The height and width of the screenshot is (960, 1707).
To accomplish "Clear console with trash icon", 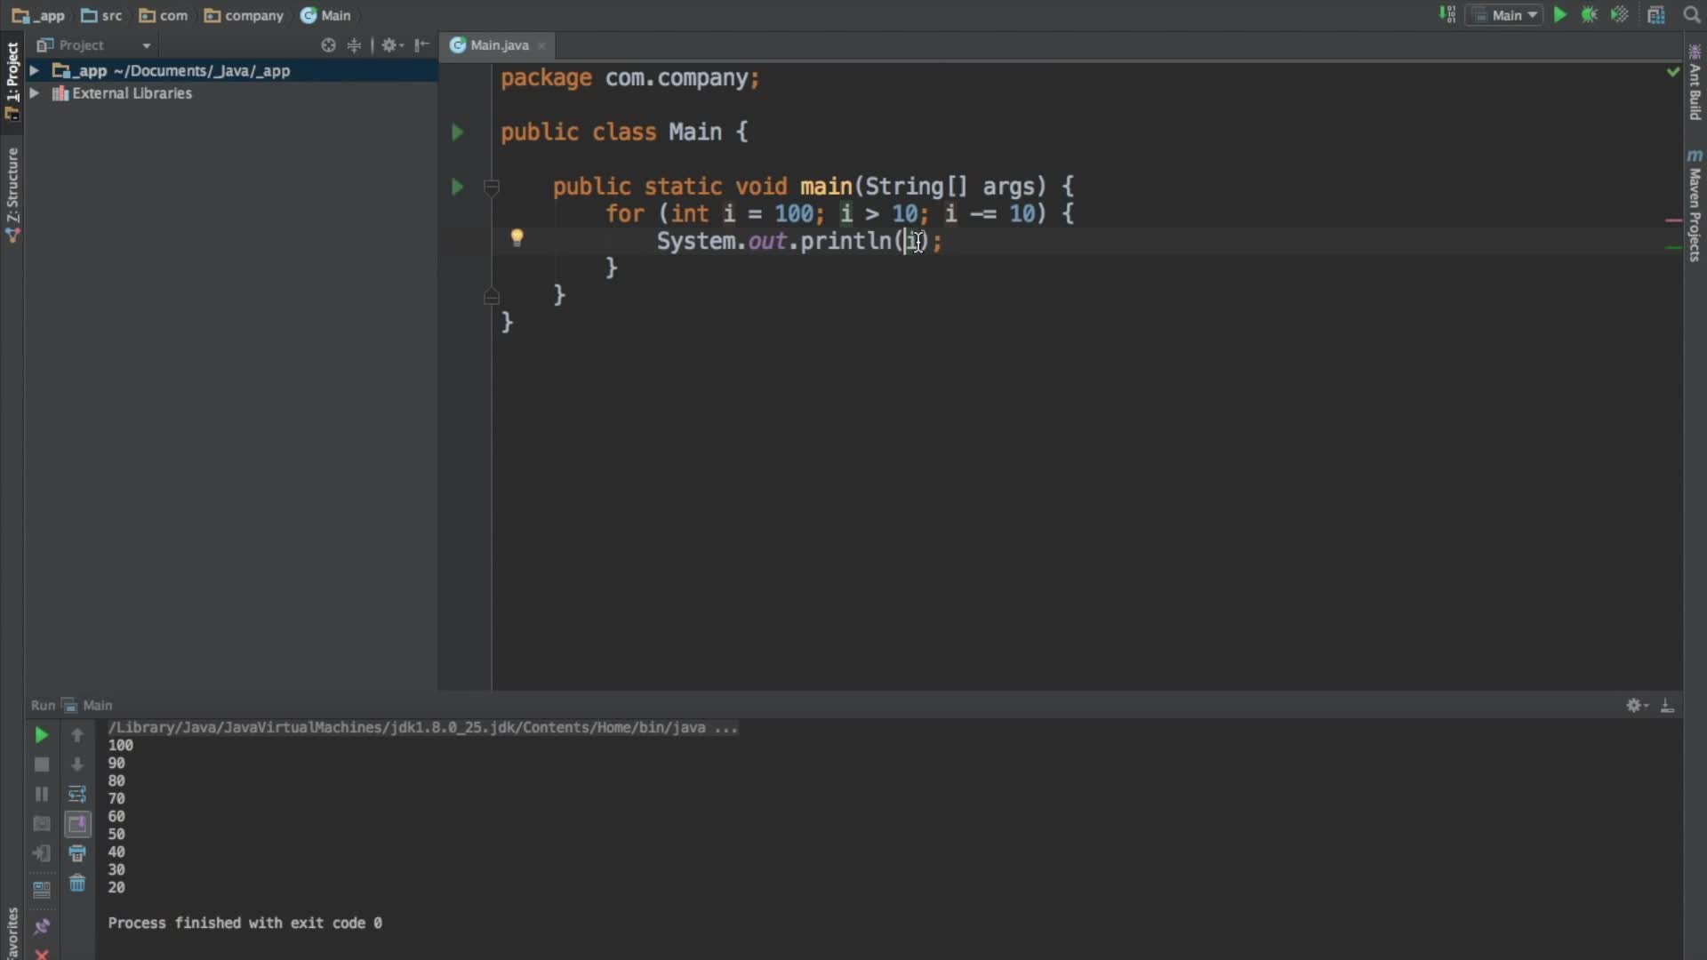I will [77, 883].
